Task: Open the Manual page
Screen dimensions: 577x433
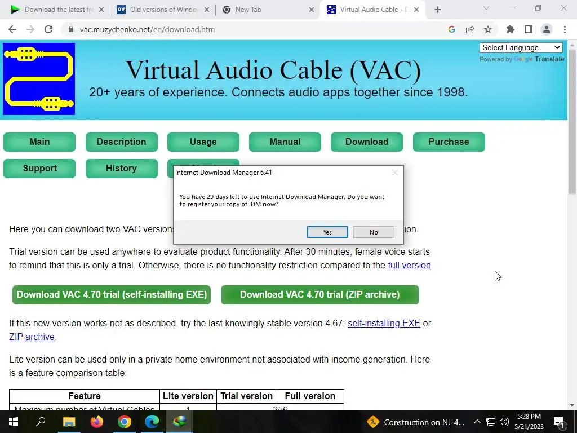Action: (285, 142)
